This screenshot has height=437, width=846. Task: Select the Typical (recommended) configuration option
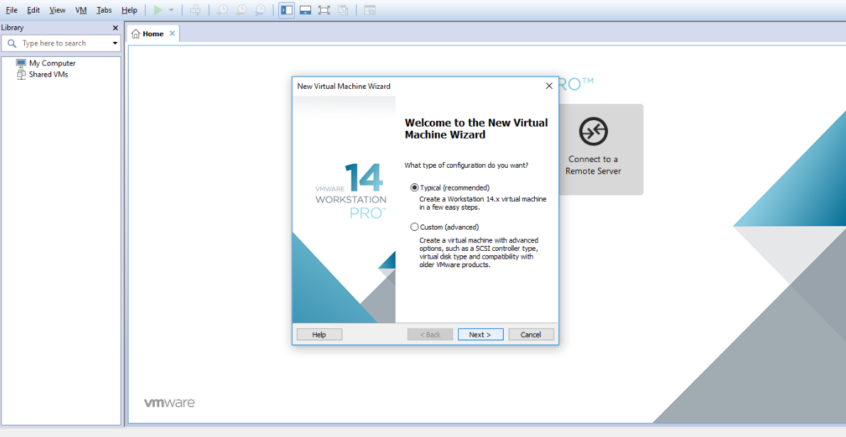coord(414,187)
